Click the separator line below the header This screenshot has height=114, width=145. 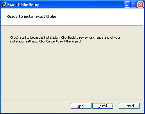point(72,26)
